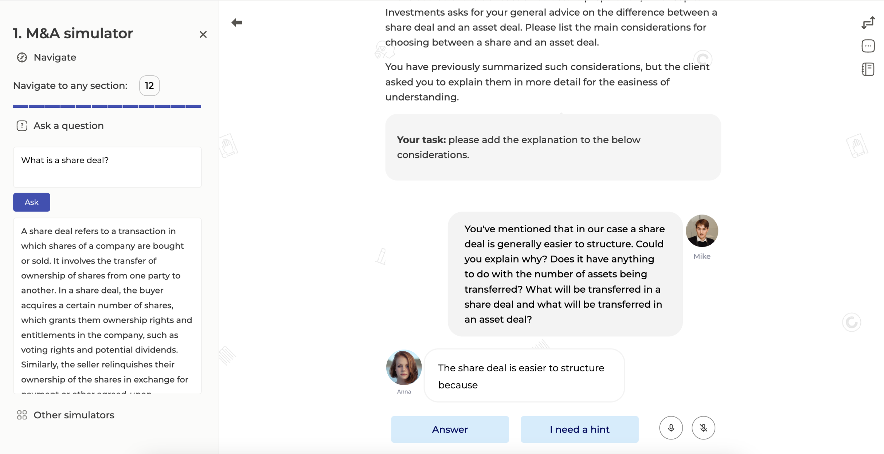Click Anna's avatar photo
Viewport: 884px width, 454px height.
click(404, 368)
